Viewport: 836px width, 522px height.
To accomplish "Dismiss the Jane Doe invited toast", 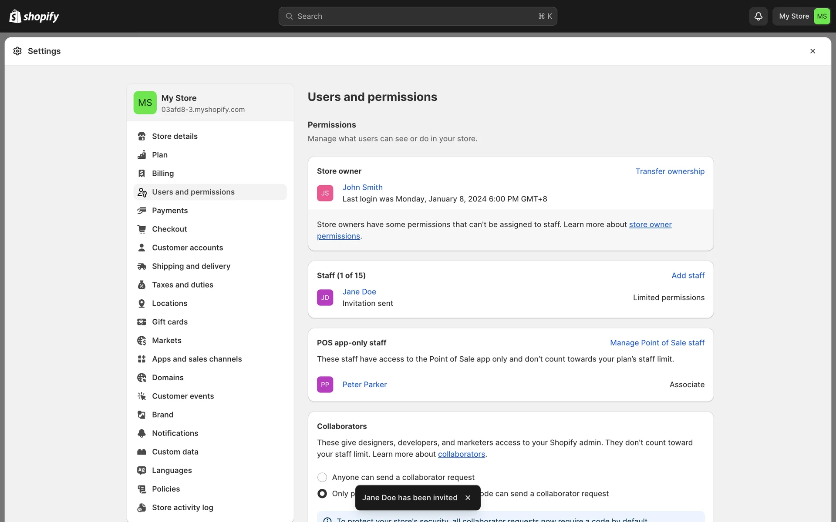I will coord(468,498).
